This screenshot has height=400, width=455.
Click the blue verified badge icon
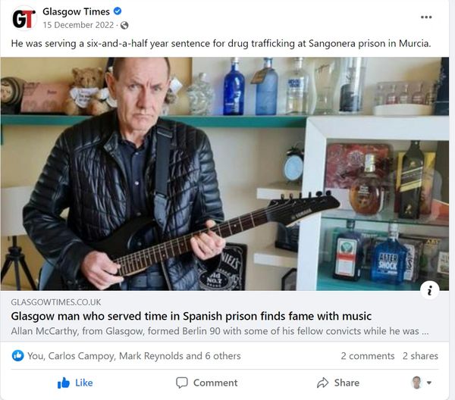[x=118, y=11]
